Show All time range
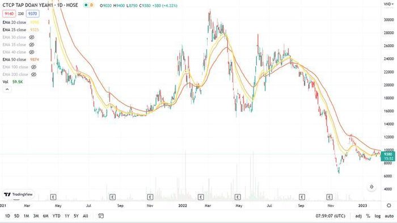Viewport: 397px width, 223px height. [x=85, y=216]
